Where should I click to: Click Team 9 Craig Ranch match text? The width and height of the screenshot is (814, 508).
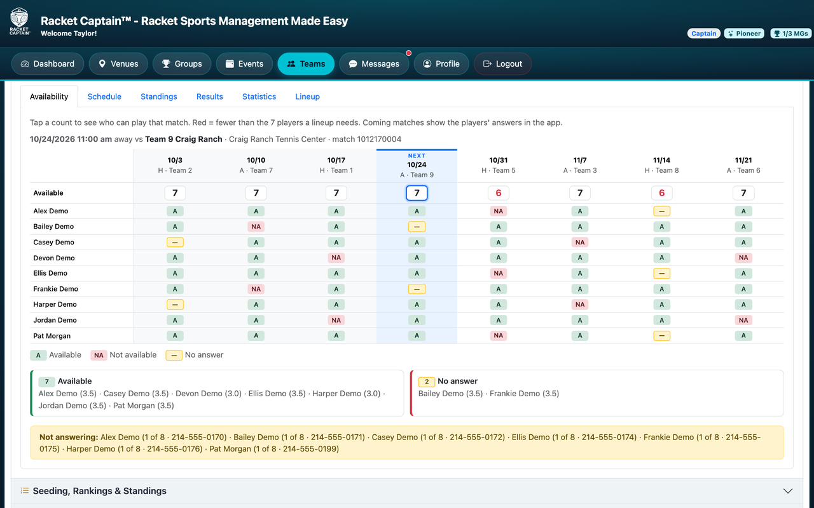click(x=184, y=139)
